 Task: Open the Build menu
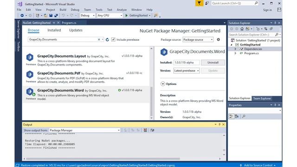pos(63,10)
